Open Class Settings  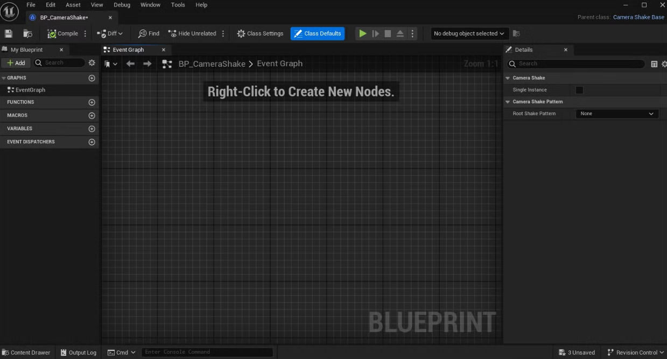click(260, 33)
